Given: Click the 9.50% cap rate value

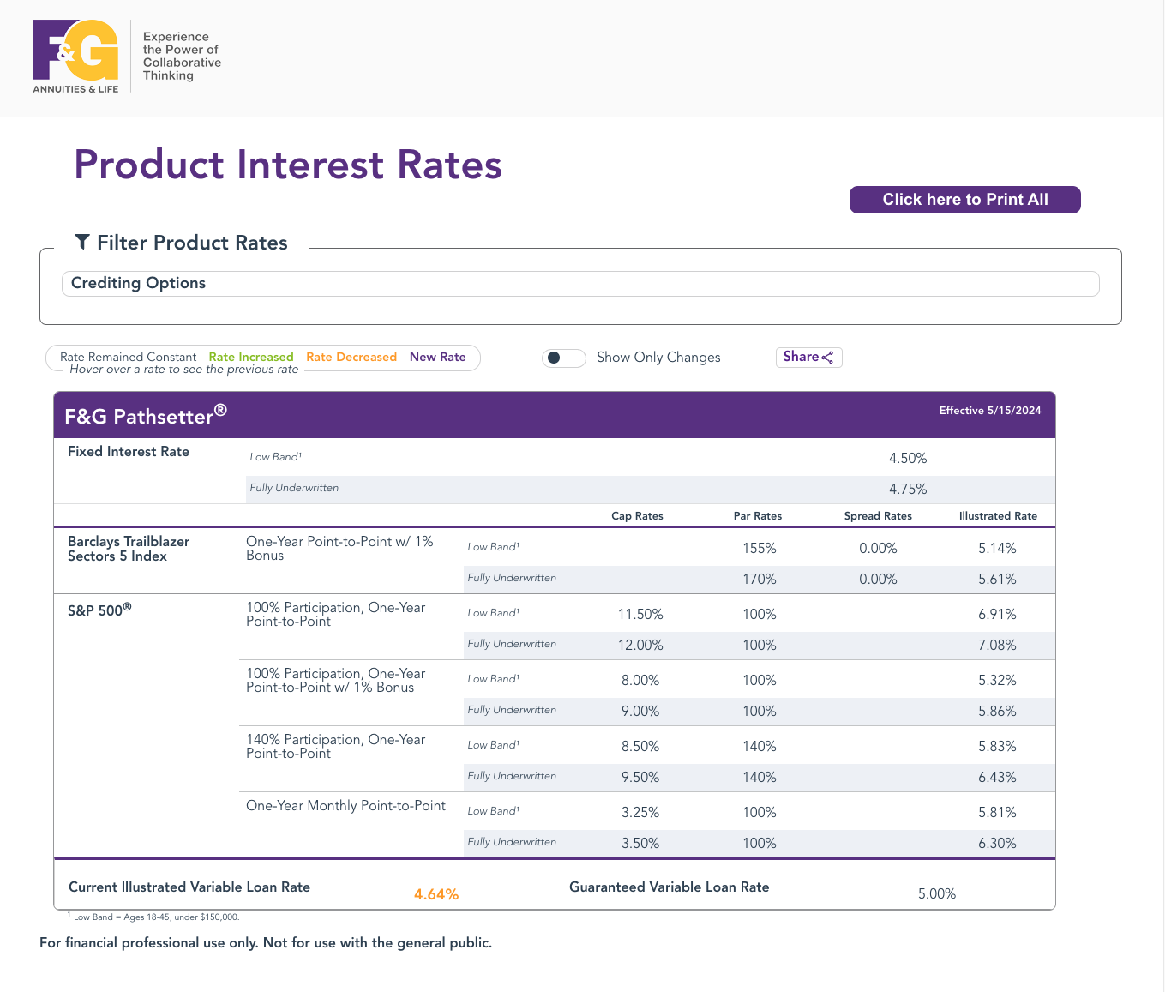Looking at the screenshot, I should [640, 778].
